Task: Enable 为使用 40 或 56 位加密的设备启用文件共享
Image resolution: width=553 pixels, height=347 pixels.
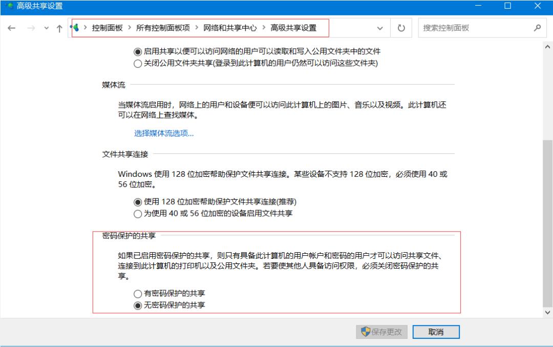Action: click(137, 214)
